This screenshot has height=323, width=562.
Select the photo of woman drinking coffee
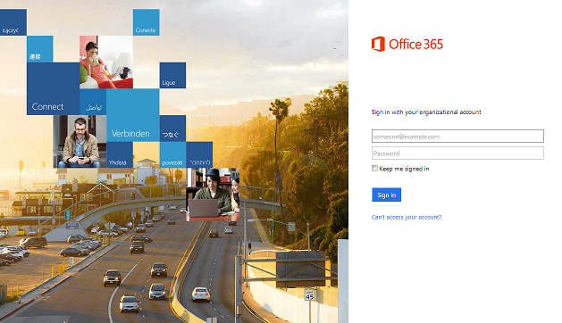[106, 62]
